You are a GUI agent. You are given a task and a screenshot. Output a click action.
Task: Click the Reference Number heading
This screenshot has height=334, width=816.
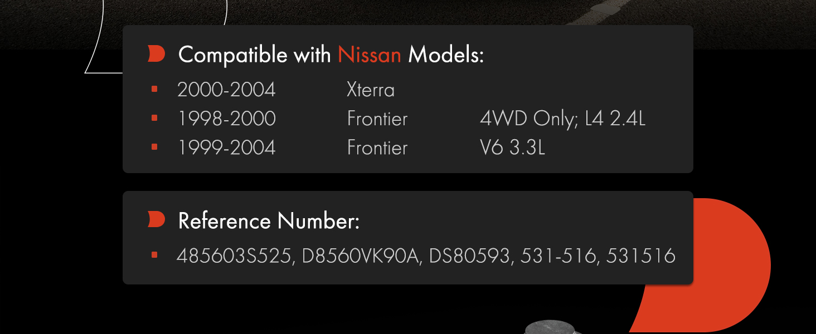tap(269, 221)
